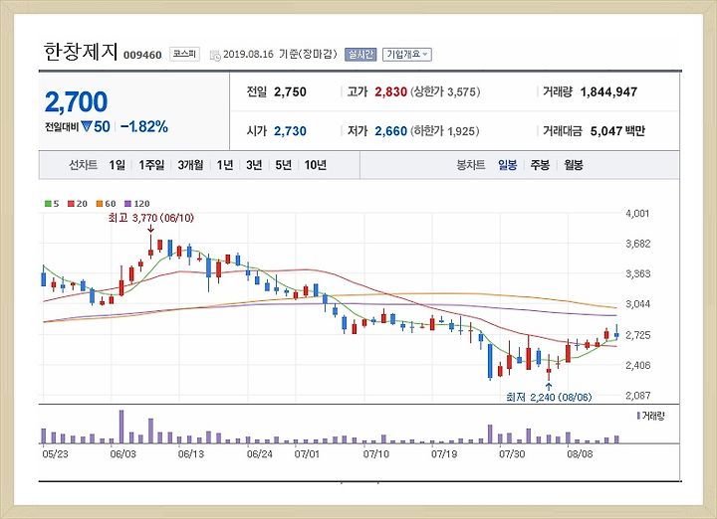The height and width of the screenshot is (519, 717).
Task: Click the 하한가 1,925 text
Action: [x=445, y=131]
